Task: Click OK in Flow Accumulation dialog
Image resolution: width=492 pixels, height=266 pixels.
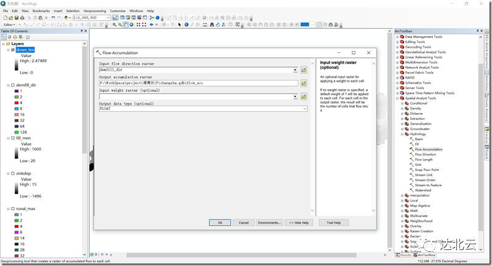Action: click(220, 223)
